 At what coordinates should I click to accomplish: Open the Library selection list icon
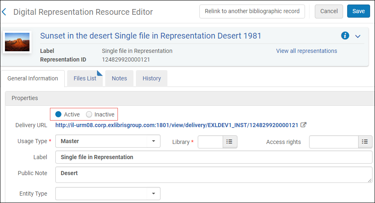coord(230,141)
